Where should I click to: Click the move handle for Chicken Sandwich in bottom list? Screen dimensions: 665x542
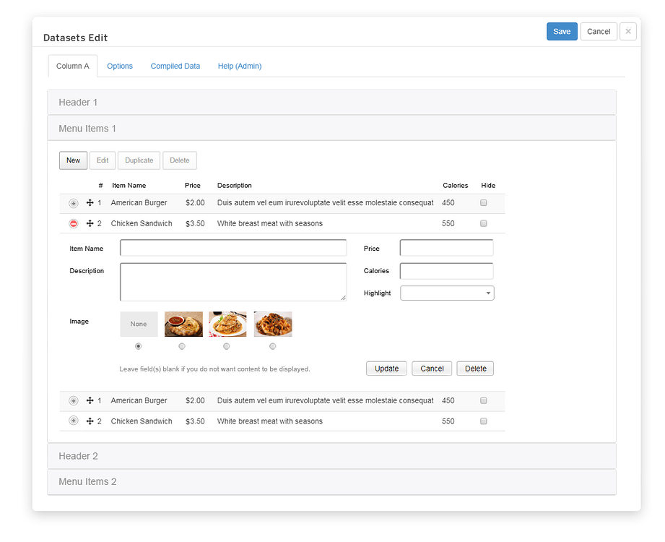click(x=88, y=421)
